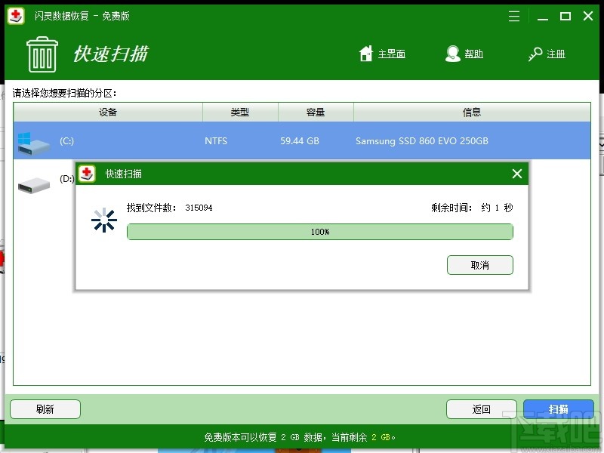Click the D: drive disk icon
Image resolution: width=604 pixels, height=453 pixels.
(34, 185)
